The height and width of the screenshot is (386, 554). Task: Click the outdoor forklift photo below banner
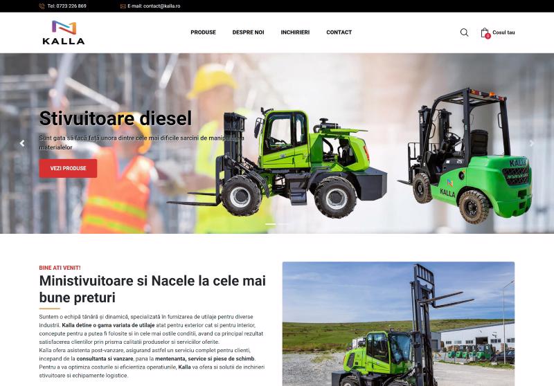tap(398, 324)
